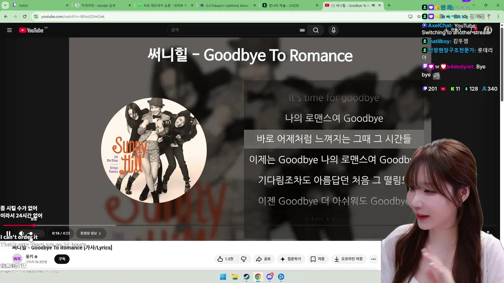Viewport: 504px width, 283px height.
Task: Close the CHZZK tab
Action: click(317, 6)
